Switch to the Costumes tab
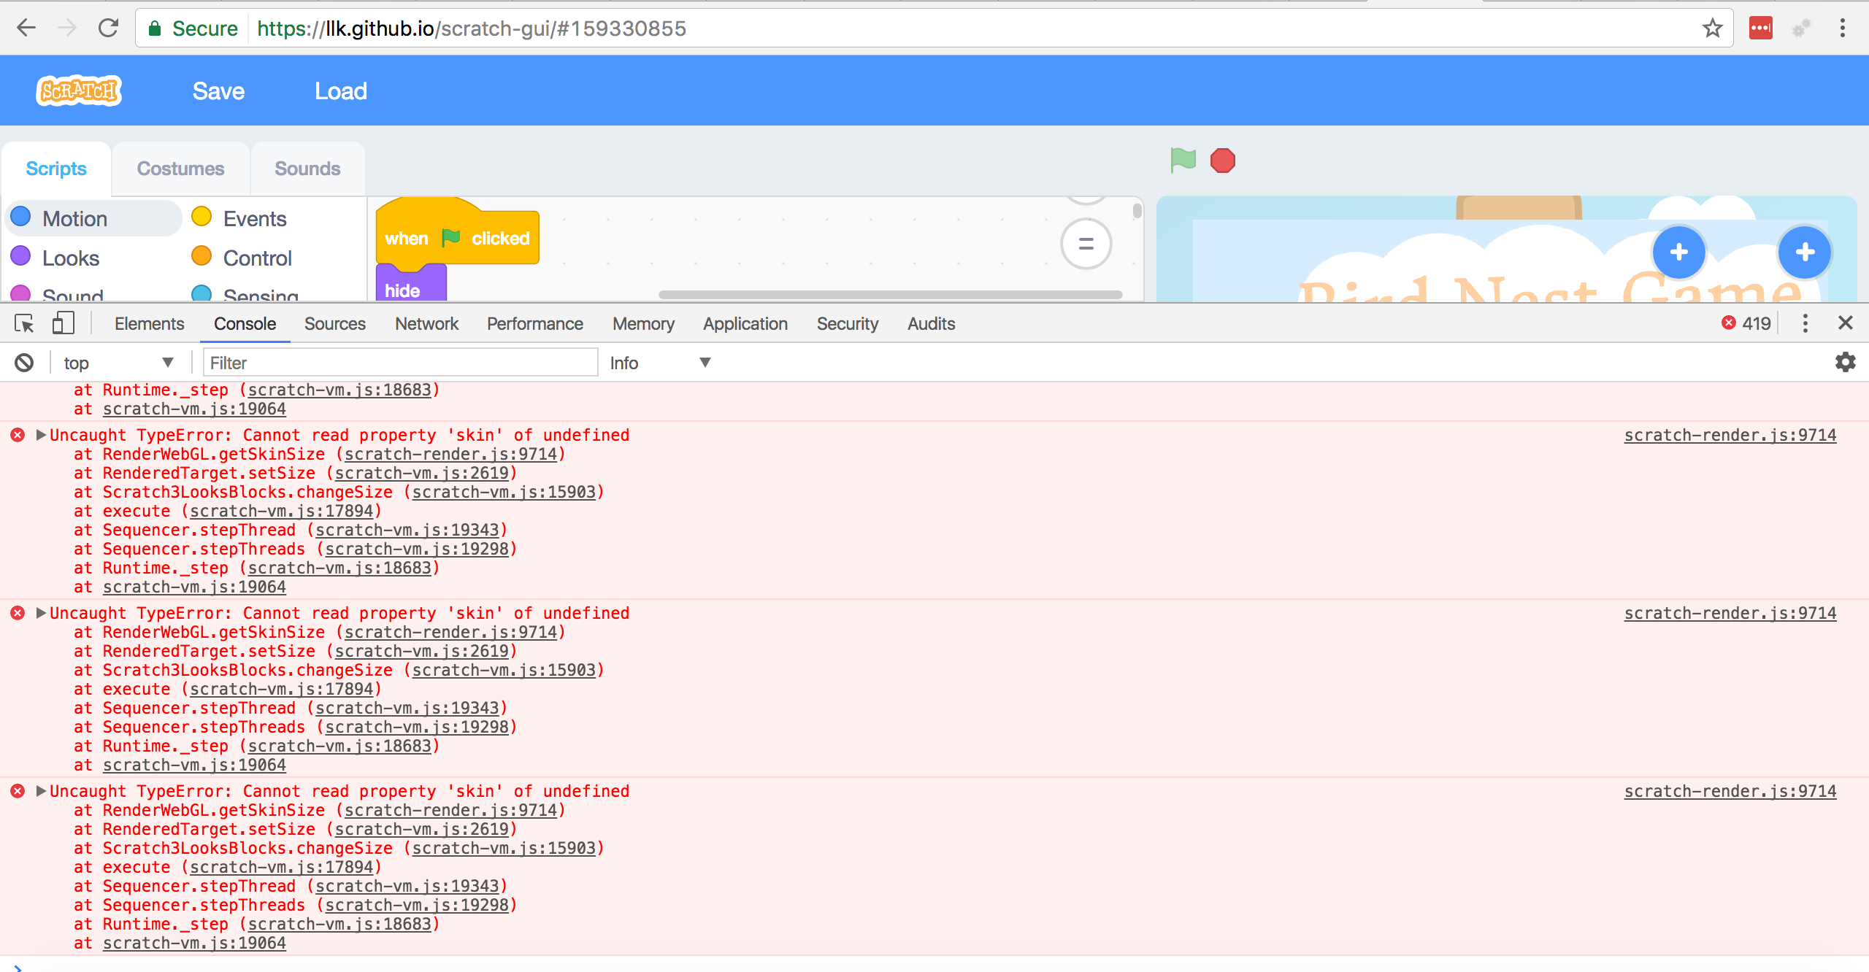This screenshot has width=1869, height=972. [x=180, y=169]
